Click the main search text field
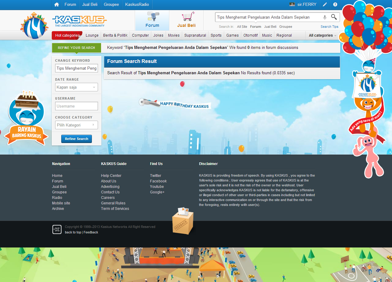Viewport: 392px width, 282px height. click(x=269, y=17)
